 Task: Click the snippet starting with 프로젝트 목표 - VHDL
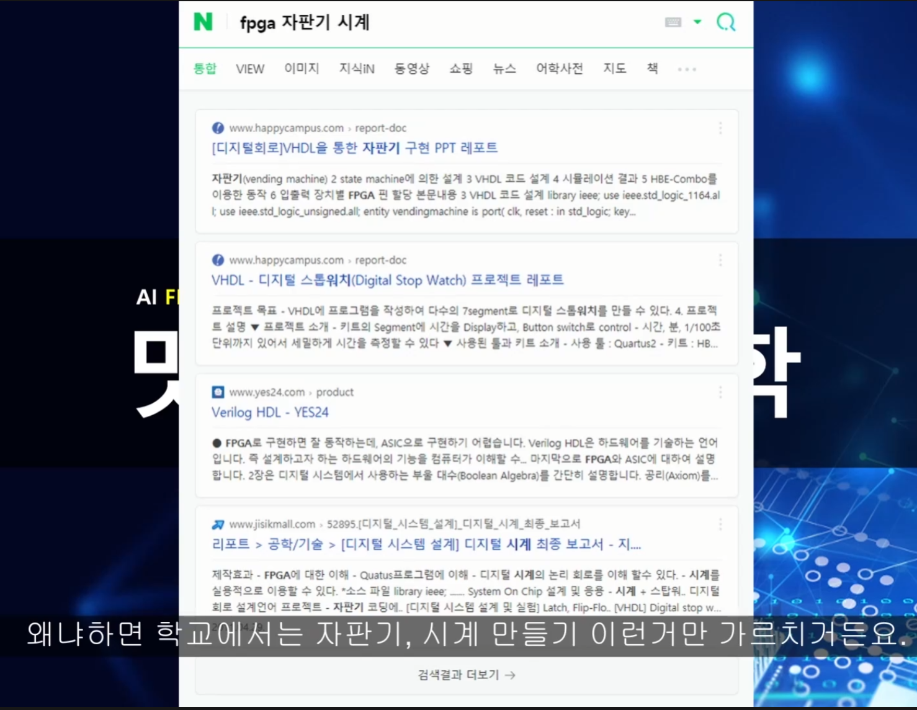pyautogui.click(x=466, y=327)
